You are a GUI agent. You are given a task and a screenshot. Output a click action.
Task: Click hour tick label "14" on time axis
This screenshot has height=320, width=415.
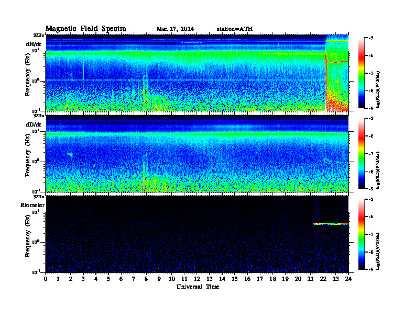(222, 279)
